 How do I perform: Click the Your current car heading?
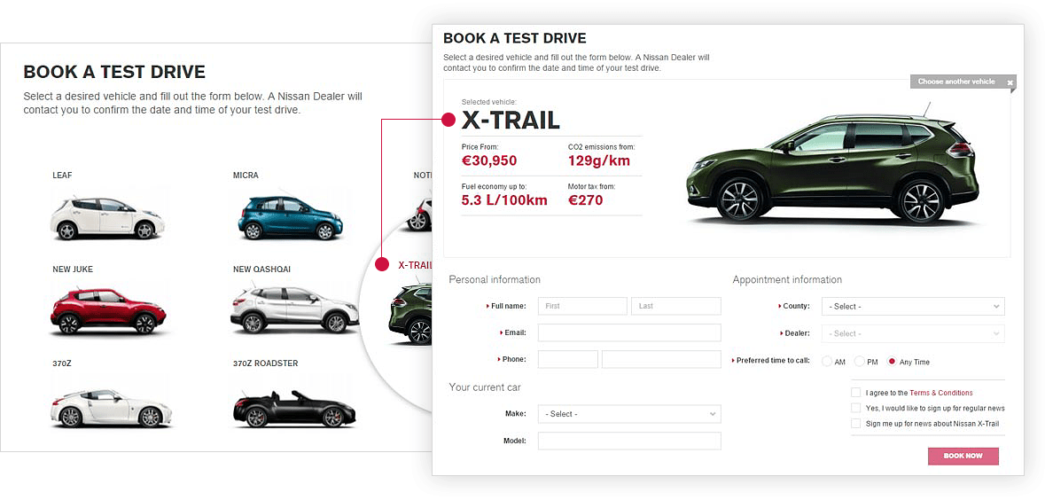pos(485,387)
